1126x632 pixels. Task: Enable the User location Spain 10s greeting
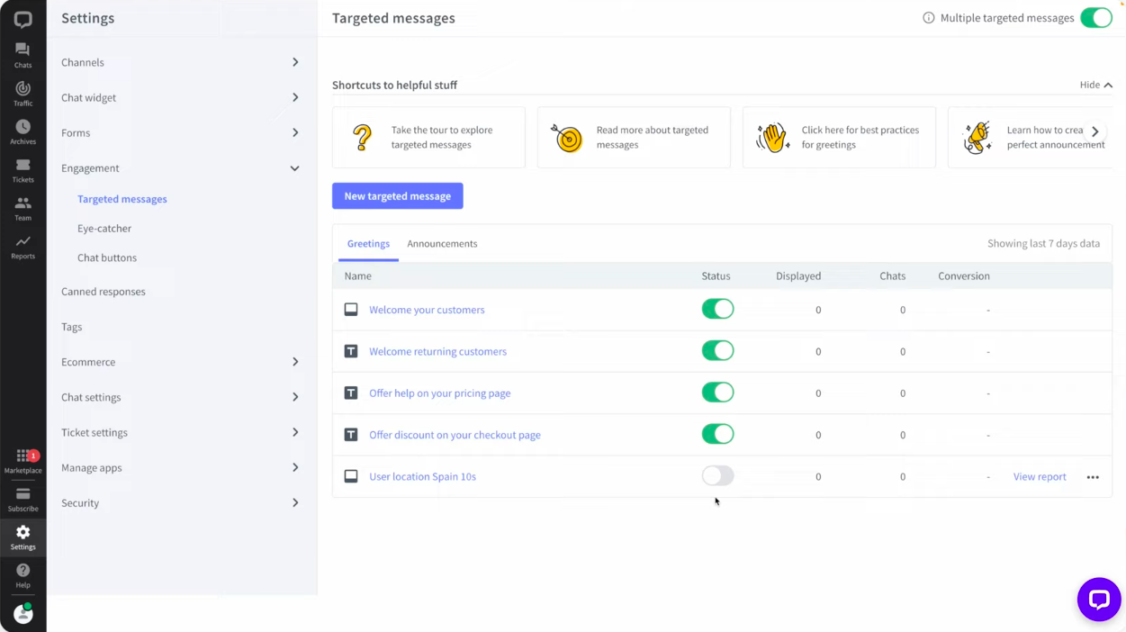pos(717,476)
